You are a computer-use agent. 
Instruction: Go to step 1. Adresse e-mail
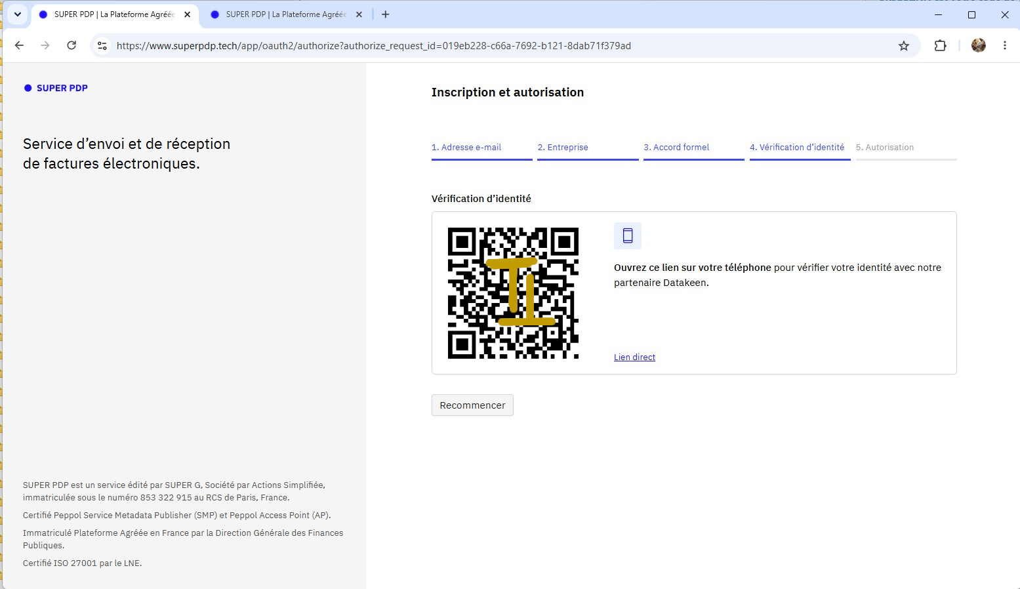tap(481, 150)
